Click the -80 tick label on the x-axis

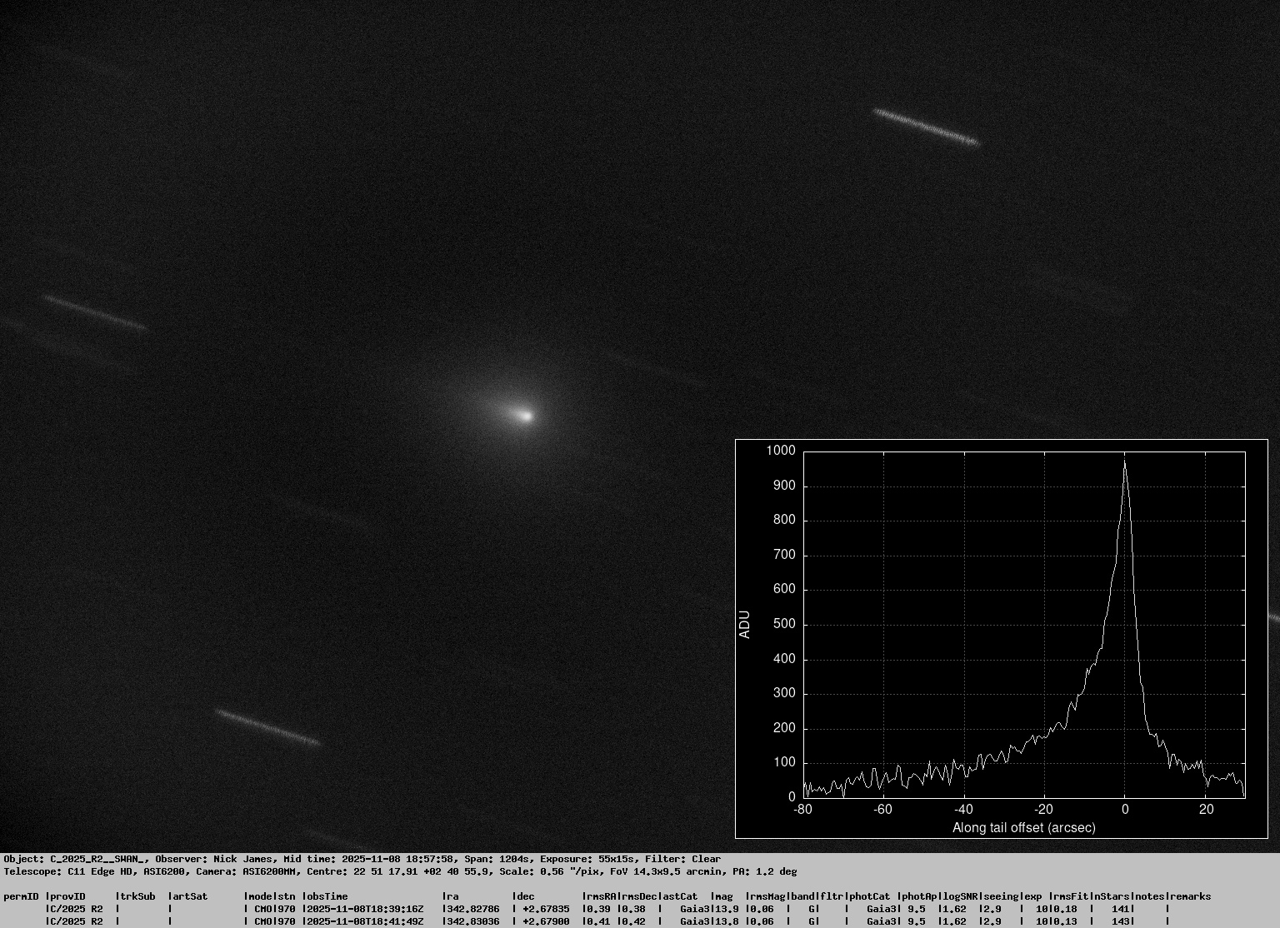click(x=802, y=809)
